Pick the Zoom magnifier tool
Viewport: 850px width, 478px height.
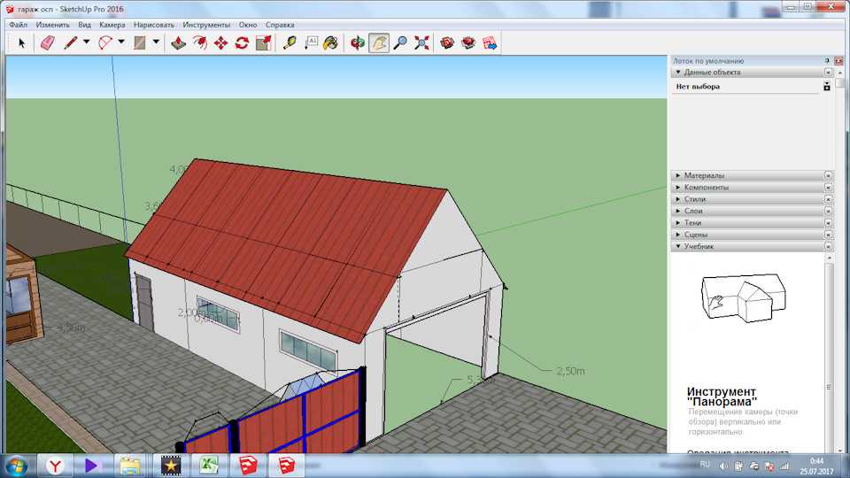pos(400,42)
